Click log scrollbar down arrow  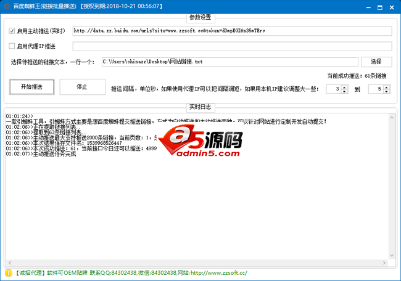pyautogui.click(x=392, y=256)
